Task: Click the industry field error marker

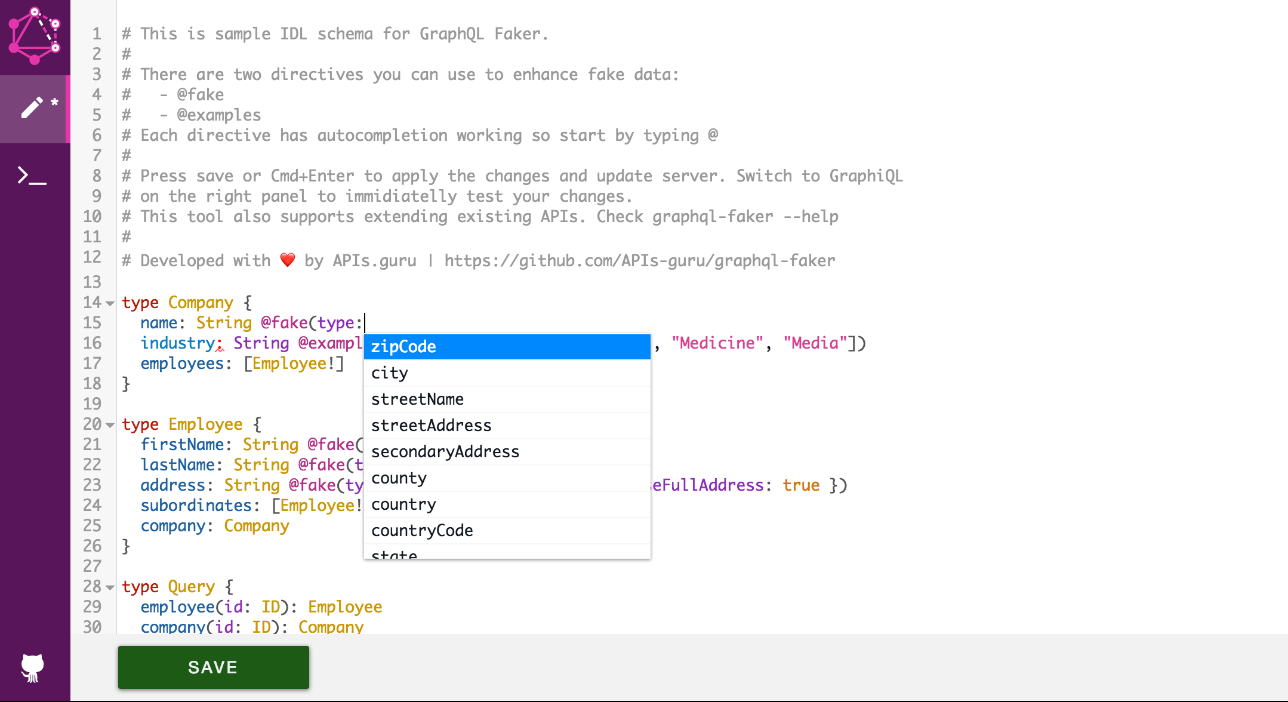Action: 219,347
